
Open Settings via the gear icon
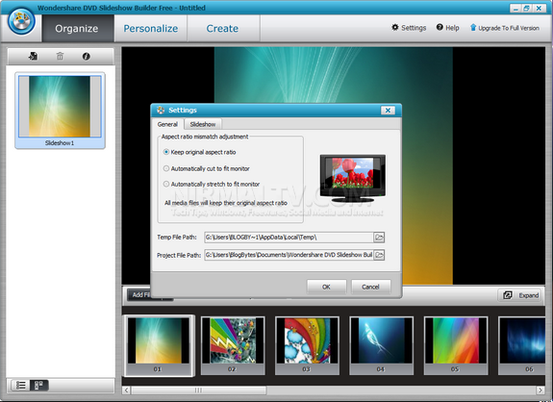coord(409,28)
